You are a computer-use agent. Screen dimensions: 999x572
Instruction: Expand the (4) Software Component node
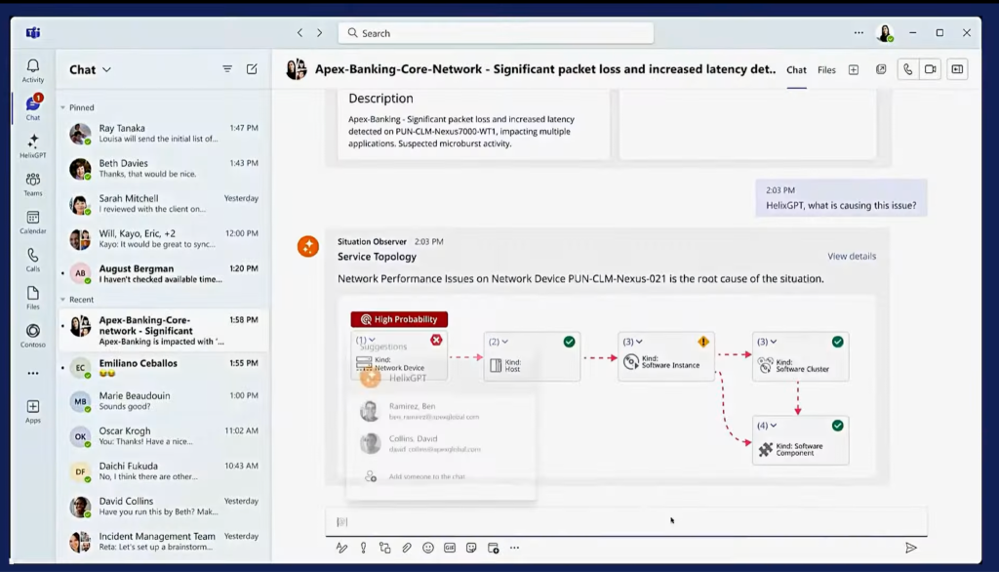point(774,426)
